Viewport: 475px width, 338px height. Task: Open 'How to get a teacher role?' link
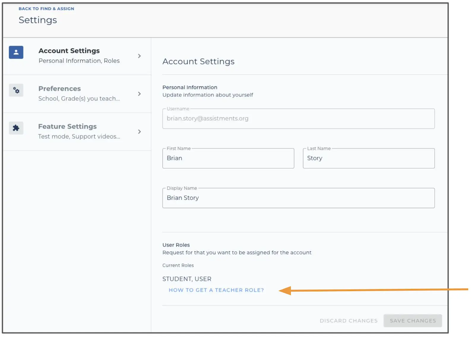click(x=216, y=290)
